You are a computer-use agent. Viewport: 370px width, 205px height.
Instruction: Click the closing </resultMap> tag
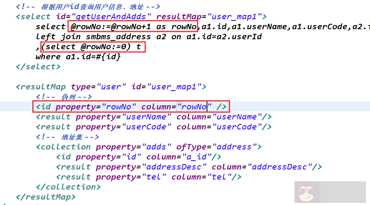[46, 197]
